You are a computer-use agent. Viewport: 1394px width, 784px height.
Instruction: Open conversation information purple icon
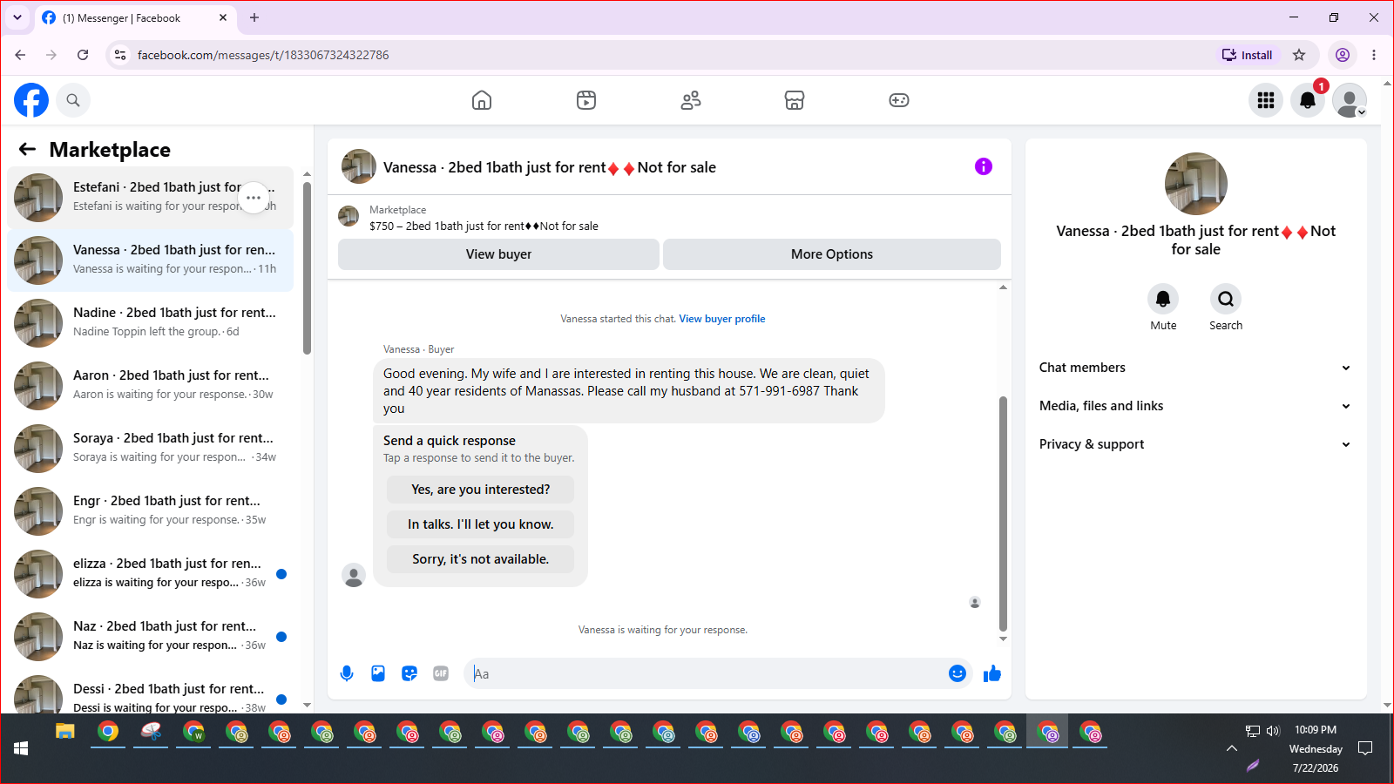pos(984,166)
